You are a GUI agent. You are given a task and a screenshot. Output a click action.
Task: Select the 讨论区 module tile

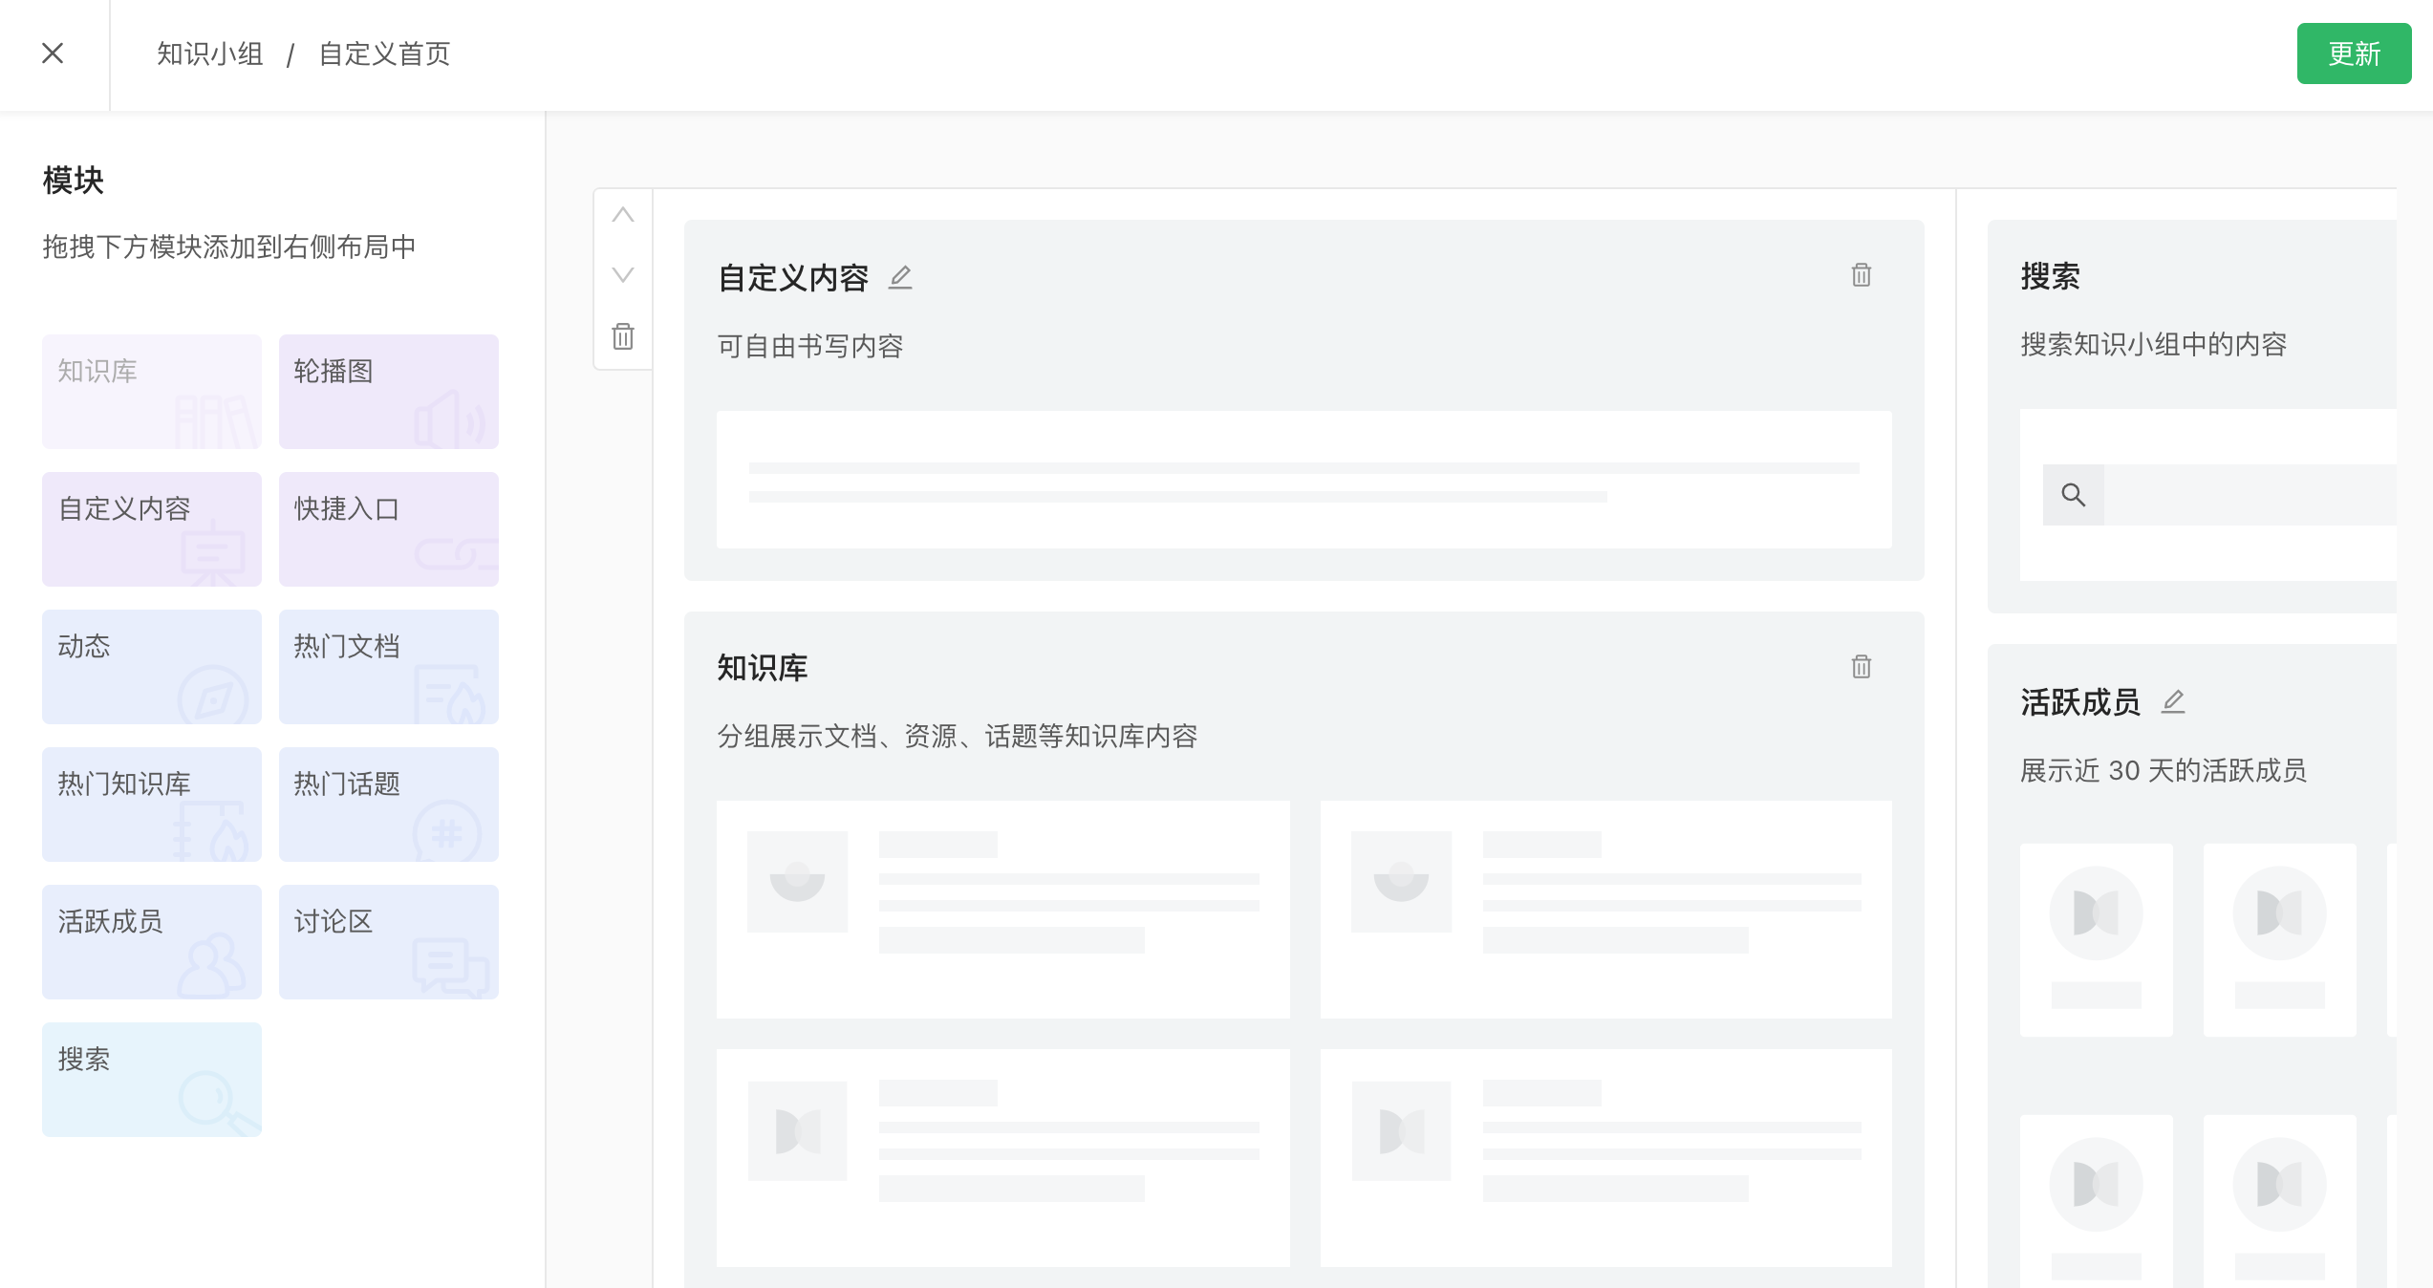click(x=388, y=942)
